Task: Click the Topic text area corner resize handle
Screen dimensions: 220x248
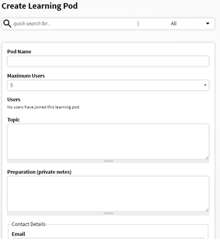Action: 207,157
